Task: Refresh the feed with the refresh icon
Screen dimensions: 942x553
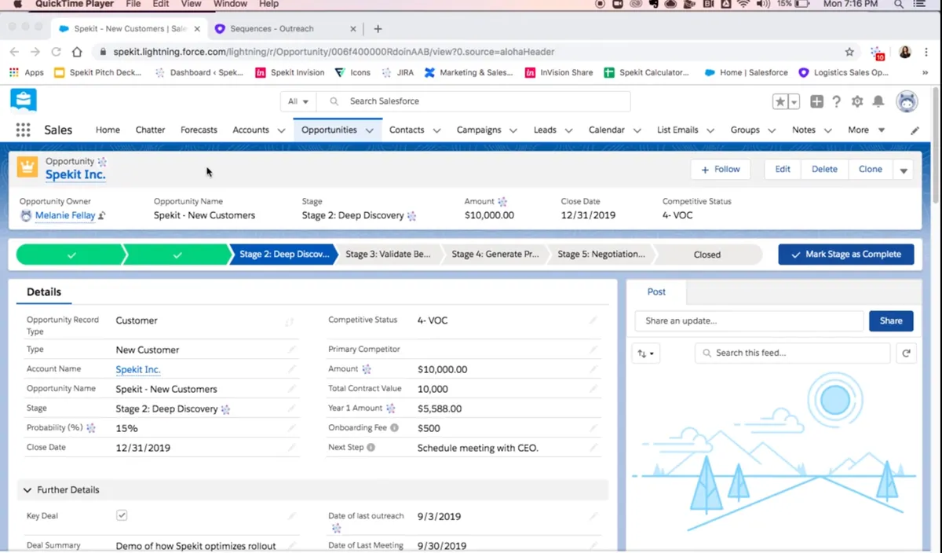Action: (907, 353)
